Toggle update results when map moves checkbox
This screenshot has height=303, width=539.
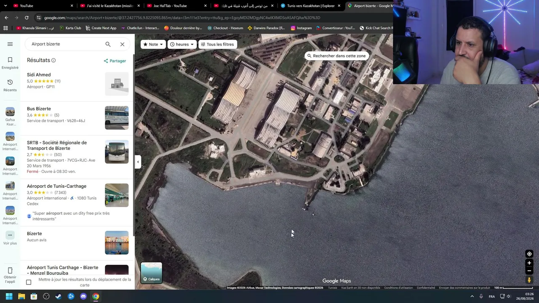pos(29,282)
